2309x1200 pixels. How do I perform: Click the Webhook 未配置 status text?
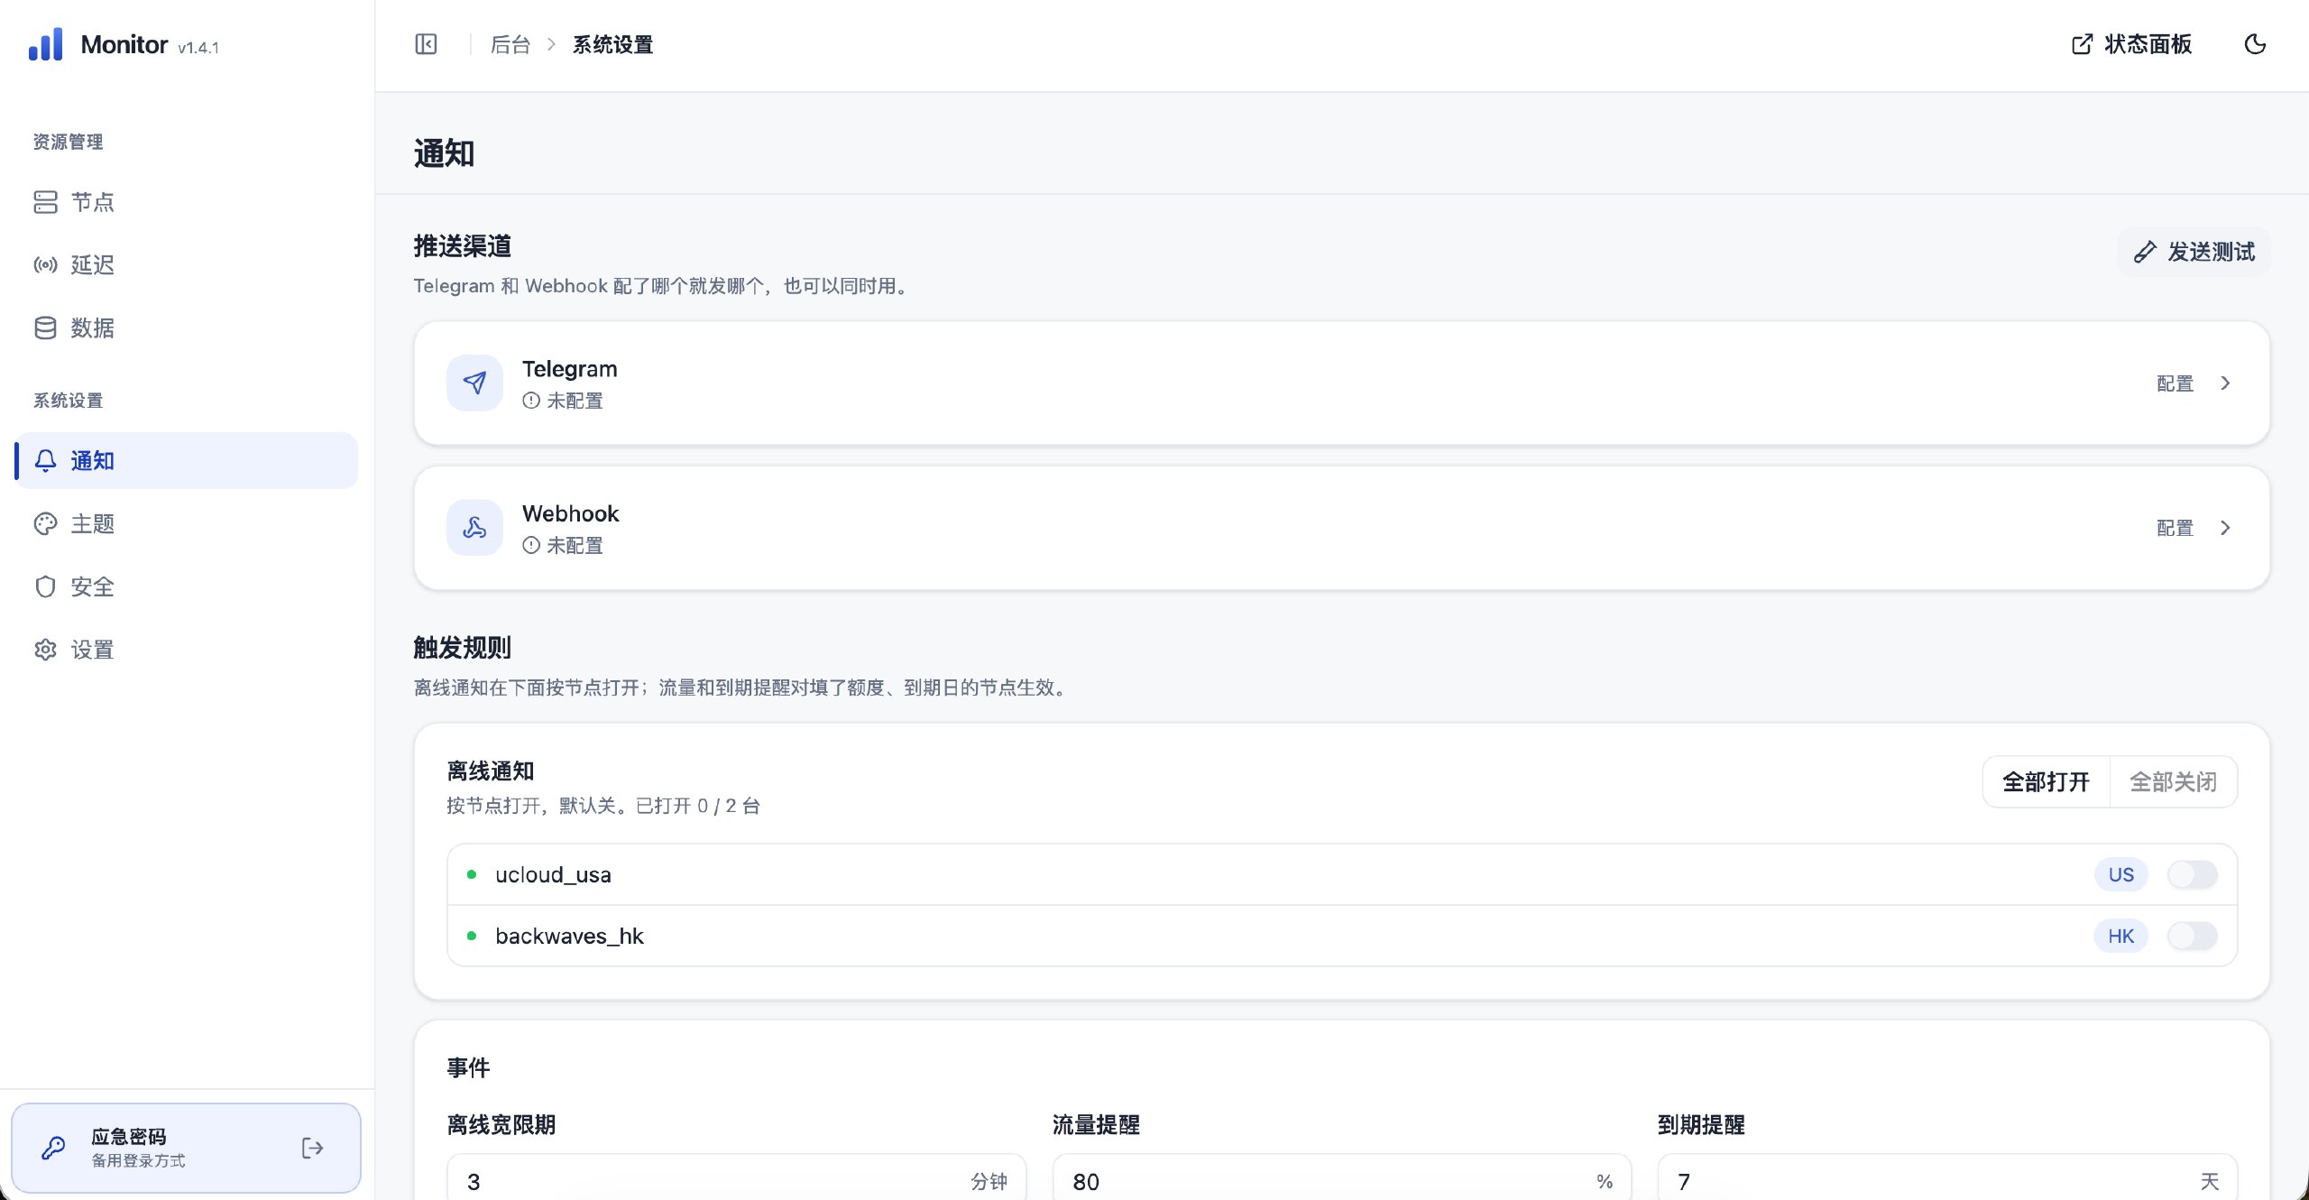[x=575, y=546]
